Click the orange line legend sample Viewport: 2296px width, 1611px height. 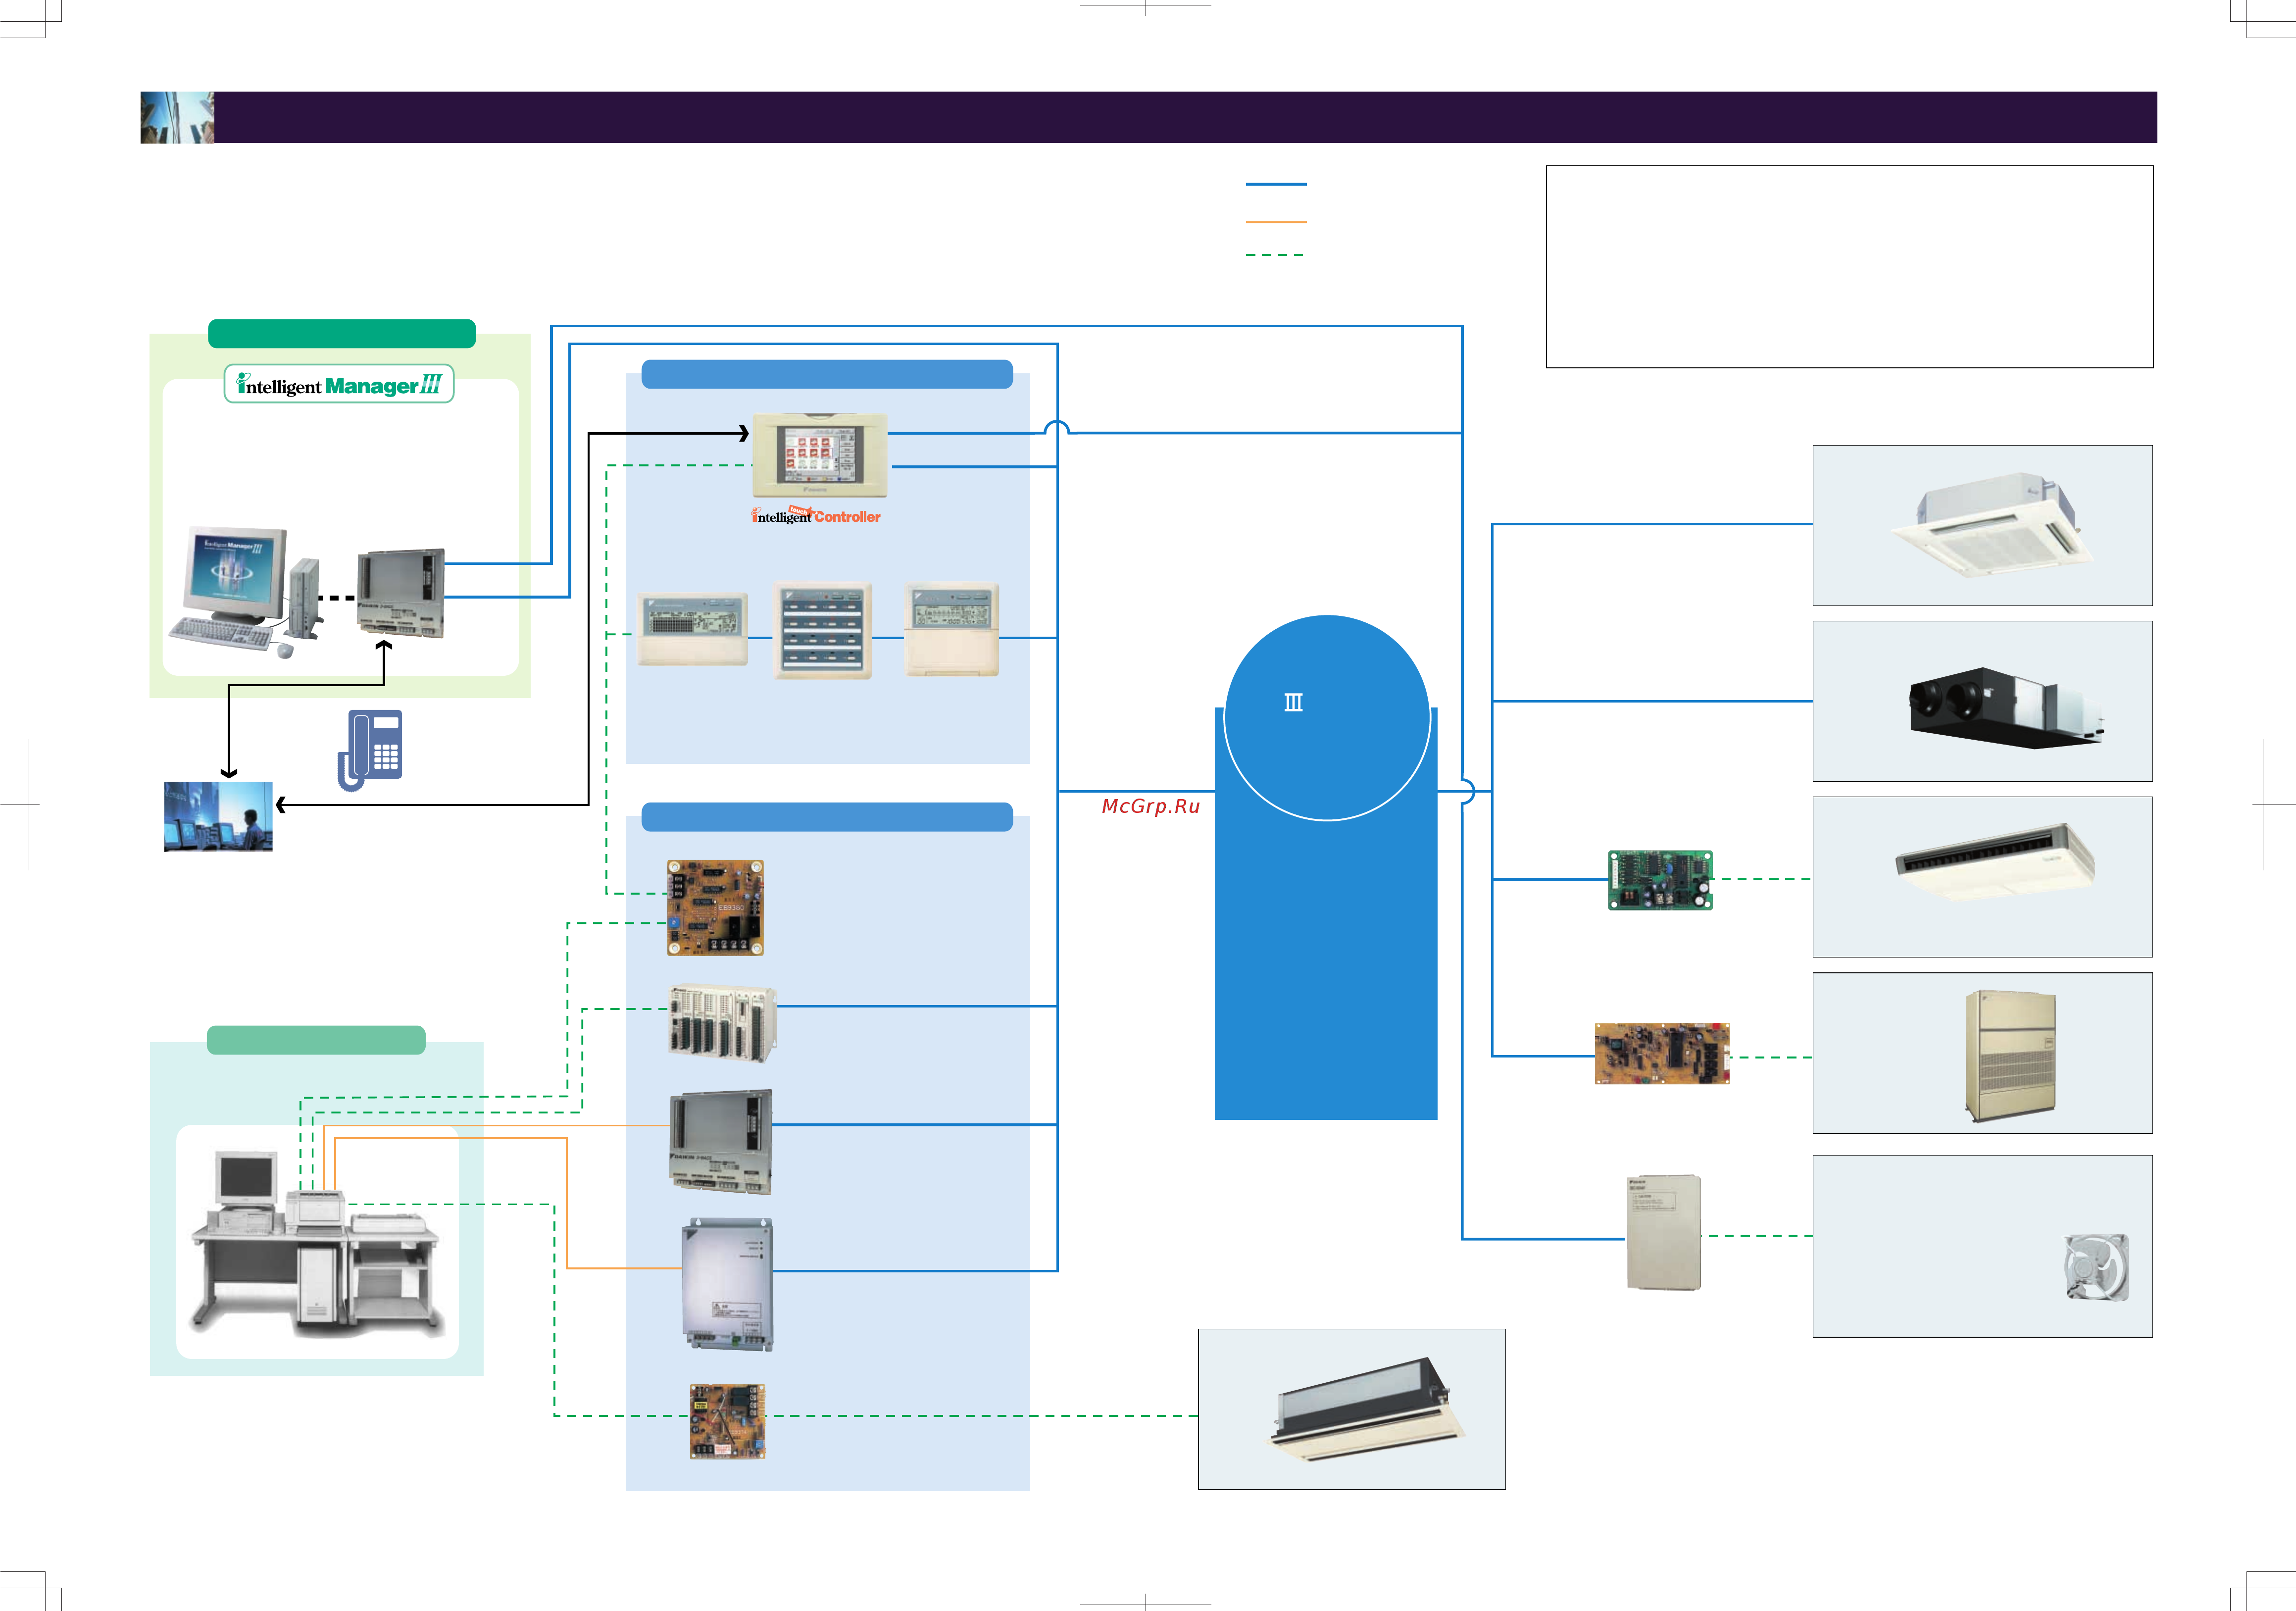pos(1276,221)
